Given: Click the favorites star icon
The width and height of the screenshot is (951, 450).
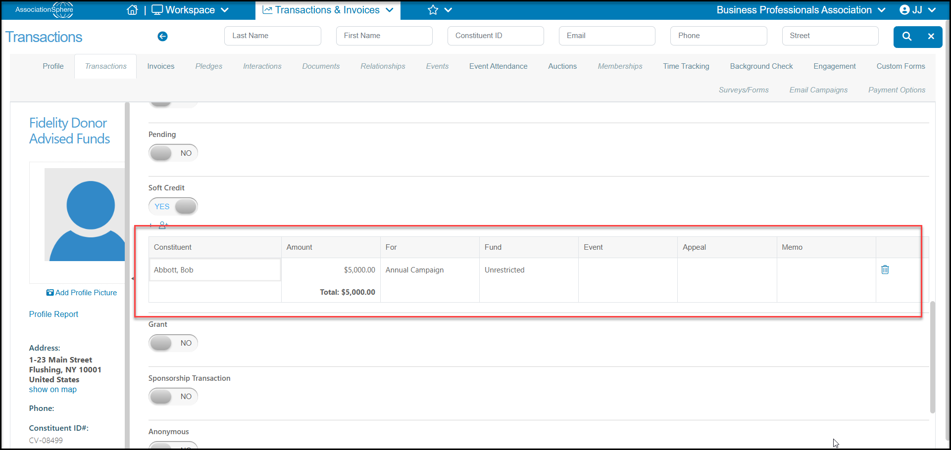Looking at the screenshot, I should click(433, 10).
